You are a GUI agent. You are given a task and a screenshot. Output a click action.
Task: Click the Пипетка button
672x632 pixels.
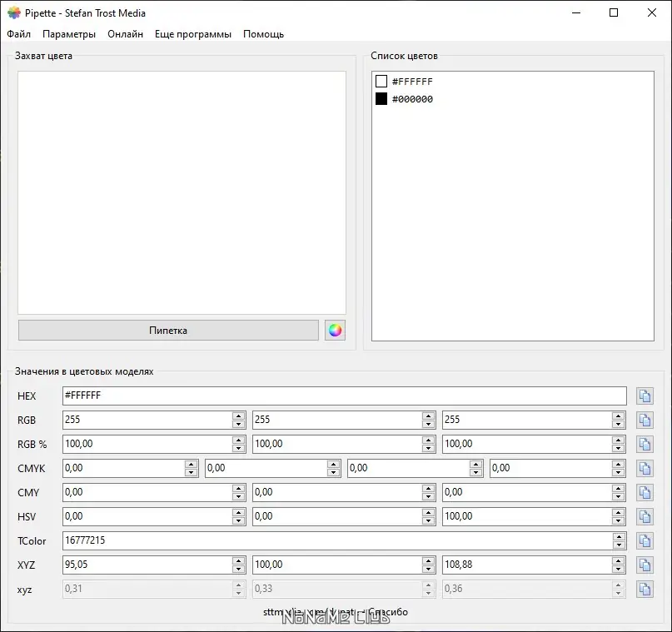(168, 331)
